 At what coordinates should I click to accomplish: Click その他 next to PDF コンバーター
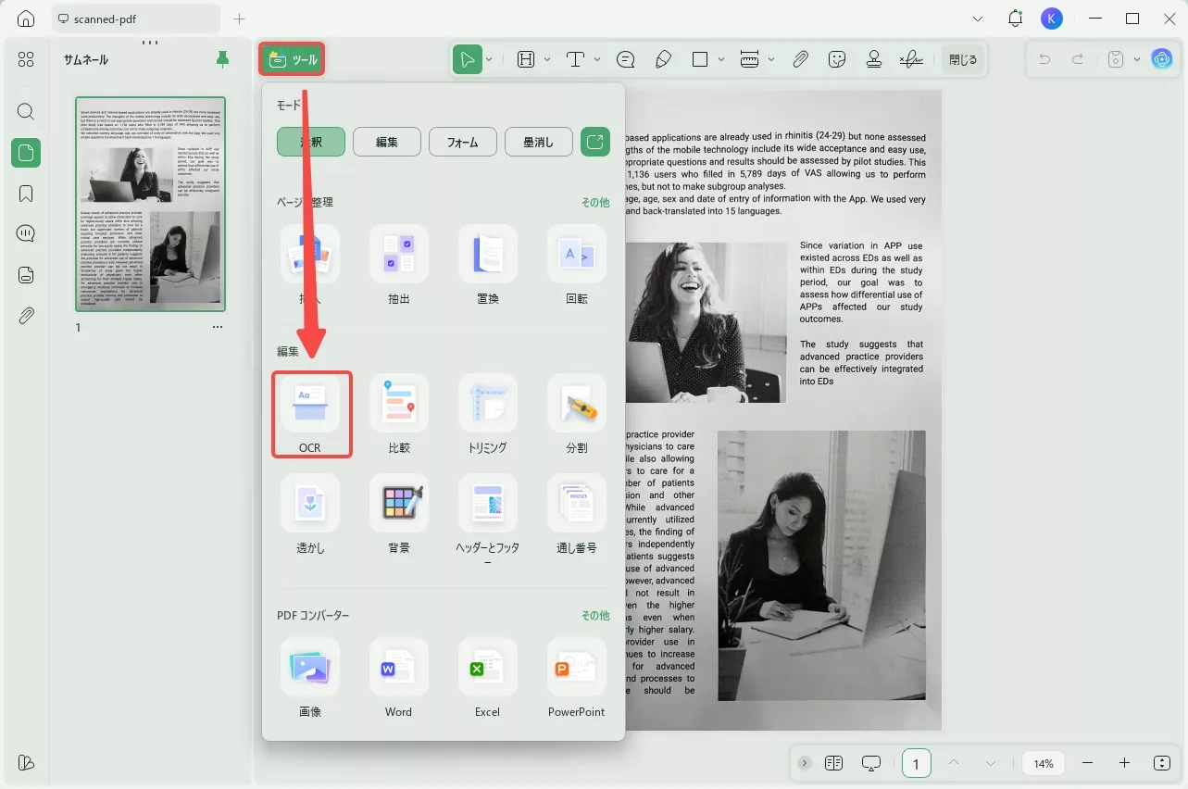(x=594, y=614)
